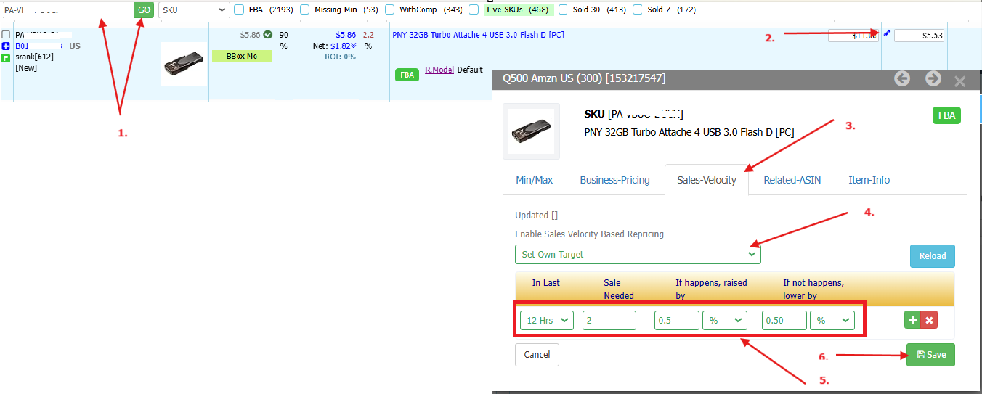Click the R.Modal link

tap(439, 70)
